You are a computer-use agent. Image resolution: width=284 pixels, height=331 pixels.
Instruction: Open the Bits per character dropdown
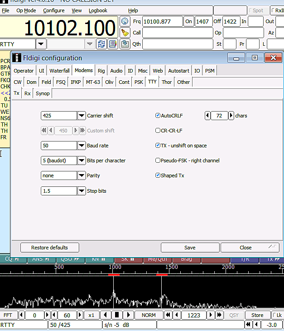click(82, 161)
